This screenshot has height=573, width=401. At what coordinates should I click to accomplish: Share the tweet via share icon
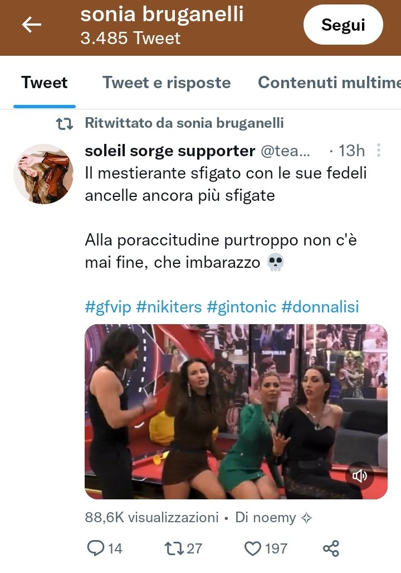[331, 548]
